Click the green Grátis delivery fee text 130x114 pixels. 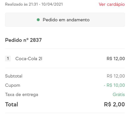point(119,94)
